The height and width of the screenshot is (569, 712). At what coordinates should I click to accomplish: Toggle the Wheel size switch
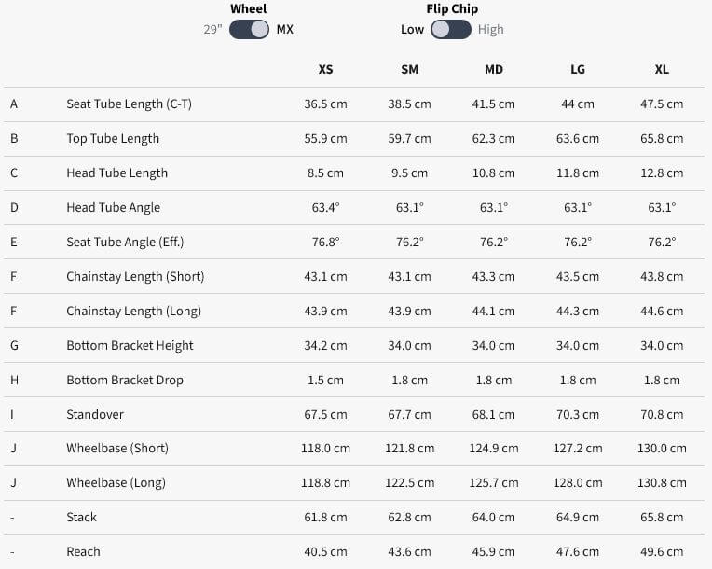pyautogui.click(x=249, y=29)
